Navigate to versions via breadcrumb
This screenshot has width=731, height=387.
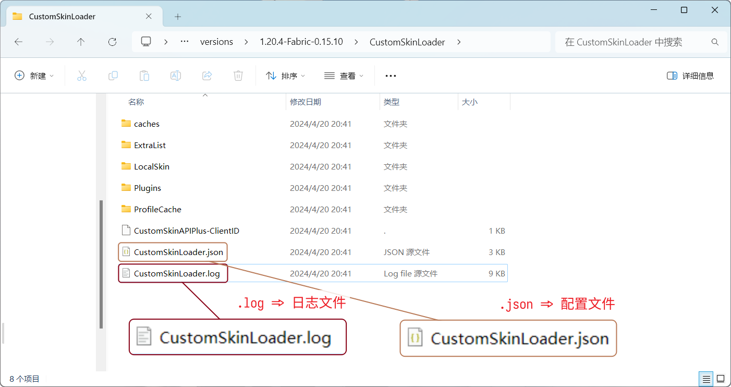point(216,42)
